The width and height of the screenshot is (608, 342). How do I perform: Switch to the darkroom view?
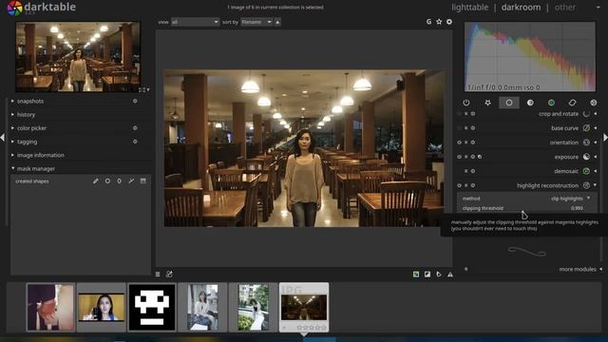point(521,8)
